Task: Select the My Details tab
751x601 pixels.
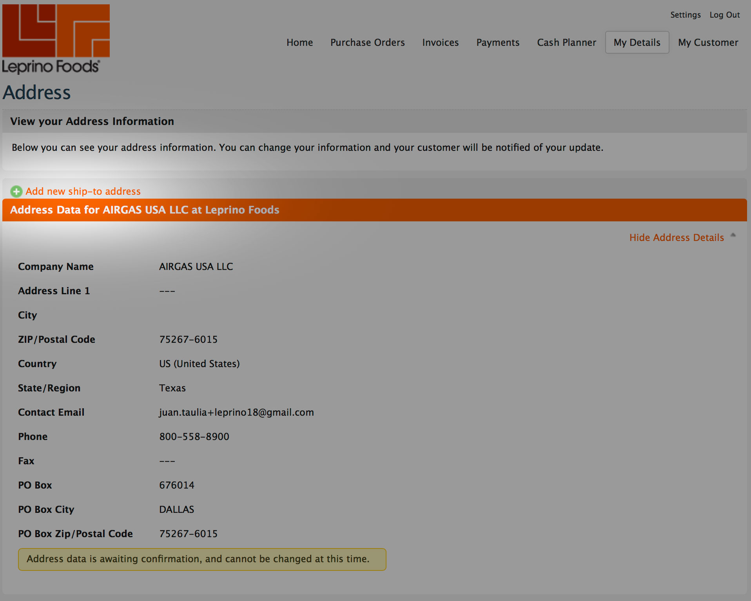Action: coord(637,42)
